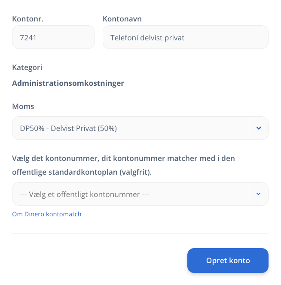281x285 pixels.
Task: Click the 'Delvist Privat (50%)' VAT option text
Action: pos(84,128)
